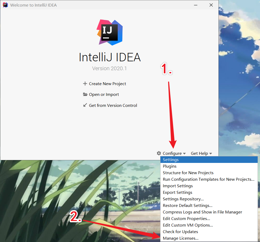Expand the Configure arrow chevron
Image resolution: width=260 pixels, height=242 pixels.
click(x=184, y=153)
